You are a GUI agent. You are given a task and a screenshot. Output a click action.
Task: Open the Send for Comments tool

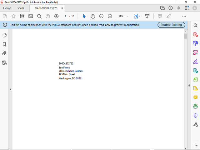point(195,88)
